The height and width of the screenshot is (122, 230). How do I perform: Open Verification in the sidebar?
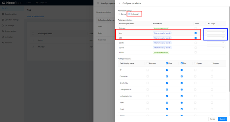click(x=12, y=37)
